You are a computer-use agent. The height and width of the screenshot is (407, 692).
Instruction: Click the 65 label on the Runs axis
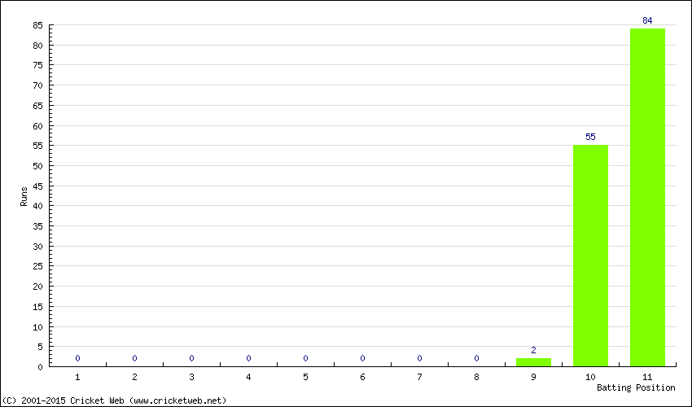[37, 106]
